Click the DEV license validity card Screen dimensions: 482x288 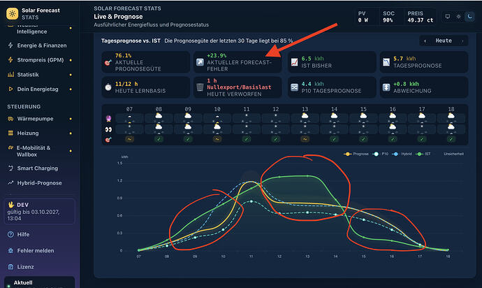click(x=39, y=211)
